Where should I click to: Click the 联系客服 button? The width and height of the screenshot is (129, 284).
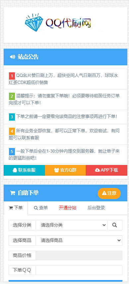tap(24, 170)
